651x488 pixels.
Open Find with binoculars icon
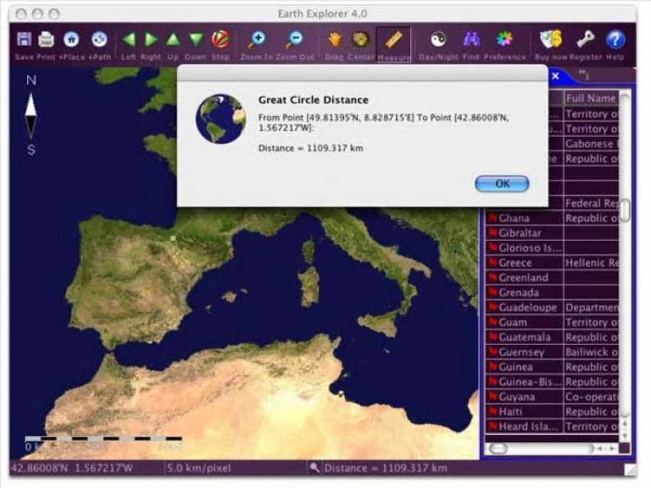[x=471, y=40]
